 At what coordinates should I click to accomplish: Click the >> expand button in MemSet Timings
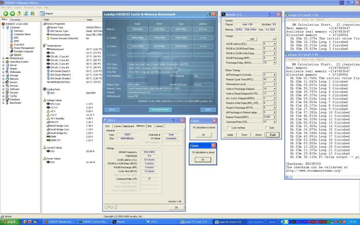tap(274, 39)
